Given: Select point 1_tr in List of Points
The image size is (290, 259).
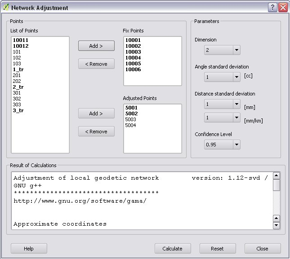Looking at the screenshot, I should (x=18, y=69).
